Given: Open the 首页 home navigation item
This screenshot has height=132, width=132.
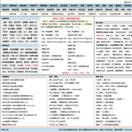Looking at the screenshot, I should (x=4, y=5).
